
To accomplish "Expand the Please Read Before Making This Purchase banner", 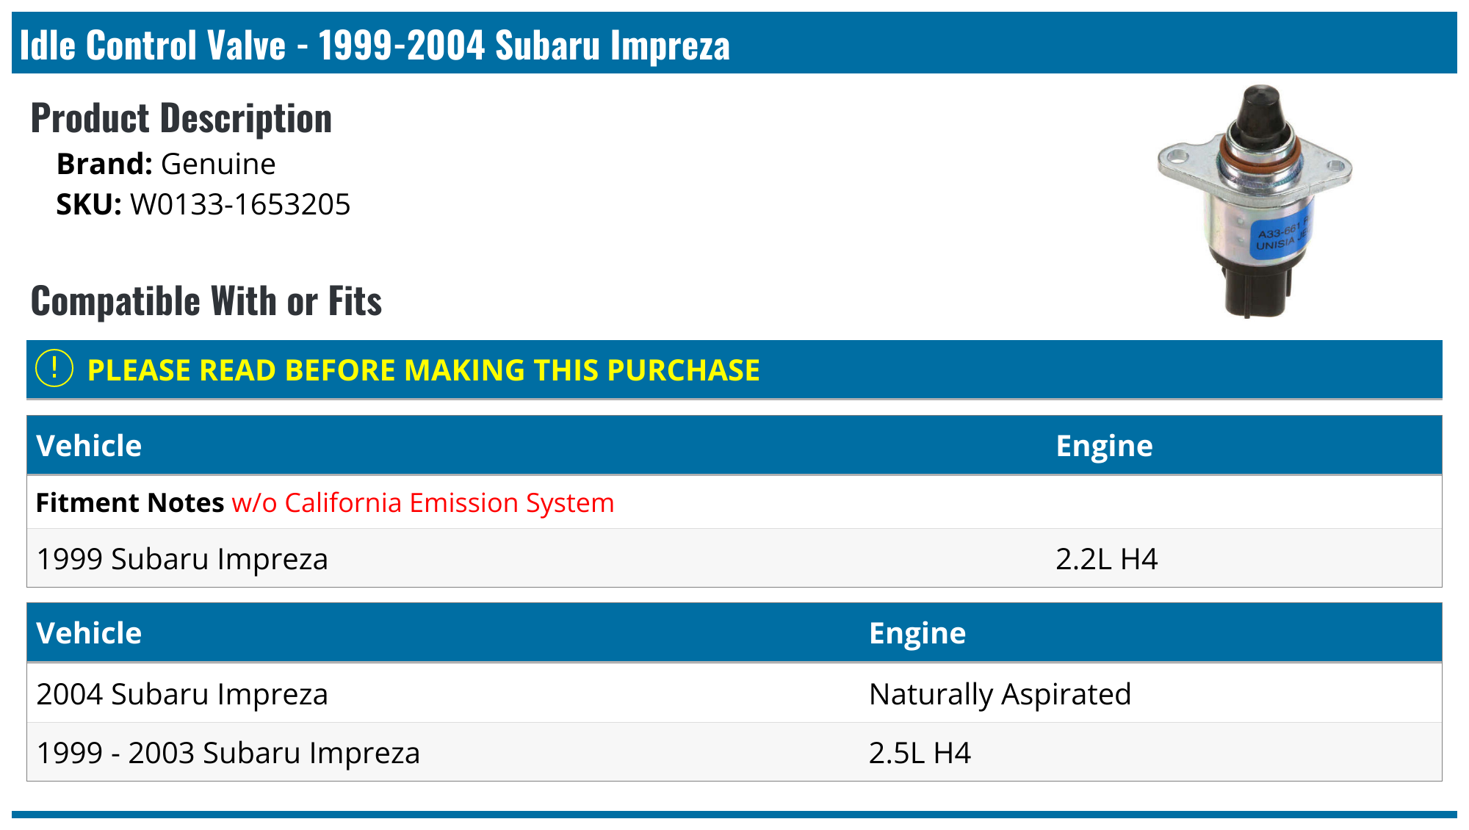I will tap(423, 370).
